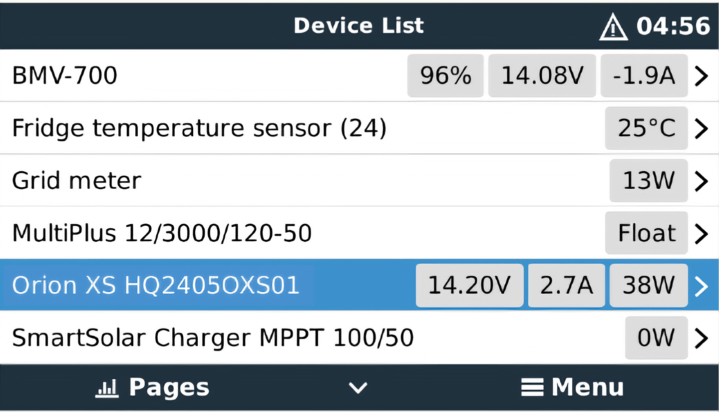Viewport: 719px width, 412px height.
Task: Open the Grid meter chevron
Action: [701, 180]
